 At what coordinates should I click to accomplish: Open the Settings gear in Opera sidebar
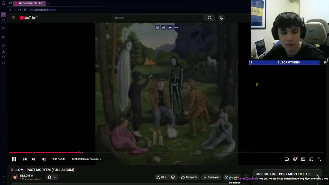point(4,63)
